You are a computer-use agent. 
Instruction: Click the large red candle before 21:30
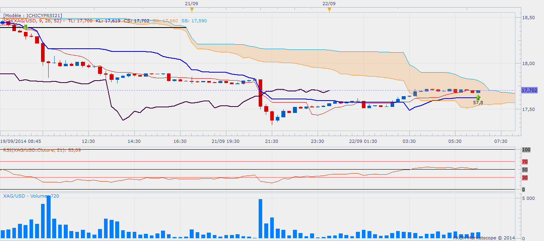tap(261, 93)
